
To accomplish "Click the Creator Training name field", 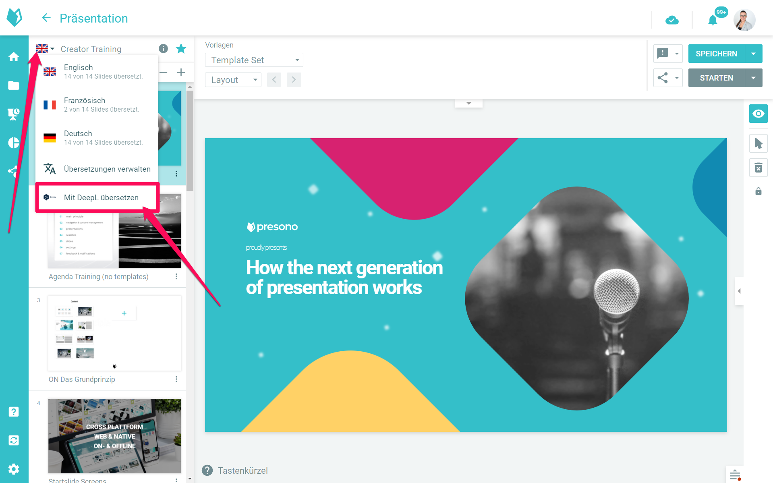I will click(91, 49).
